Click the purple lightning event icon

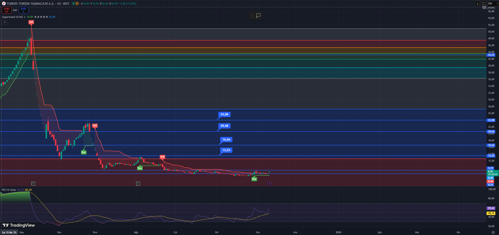point(269,183)
